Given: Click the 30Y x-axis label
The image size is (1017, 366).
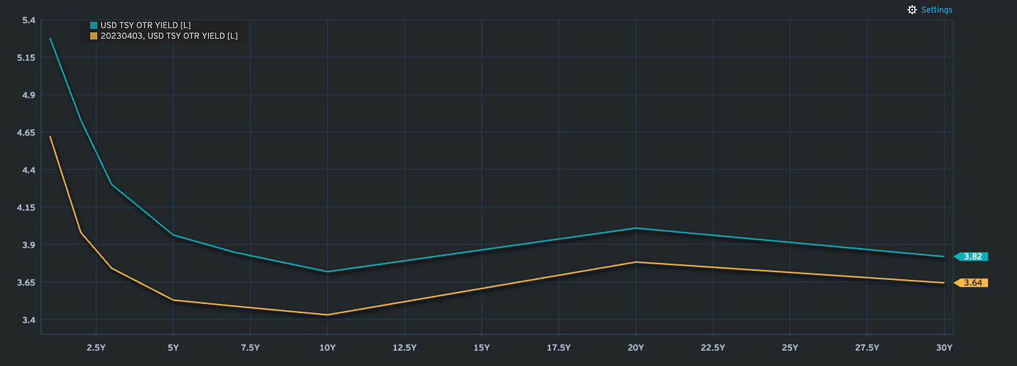Looking at the screenshot, I should tap(944, 347).
